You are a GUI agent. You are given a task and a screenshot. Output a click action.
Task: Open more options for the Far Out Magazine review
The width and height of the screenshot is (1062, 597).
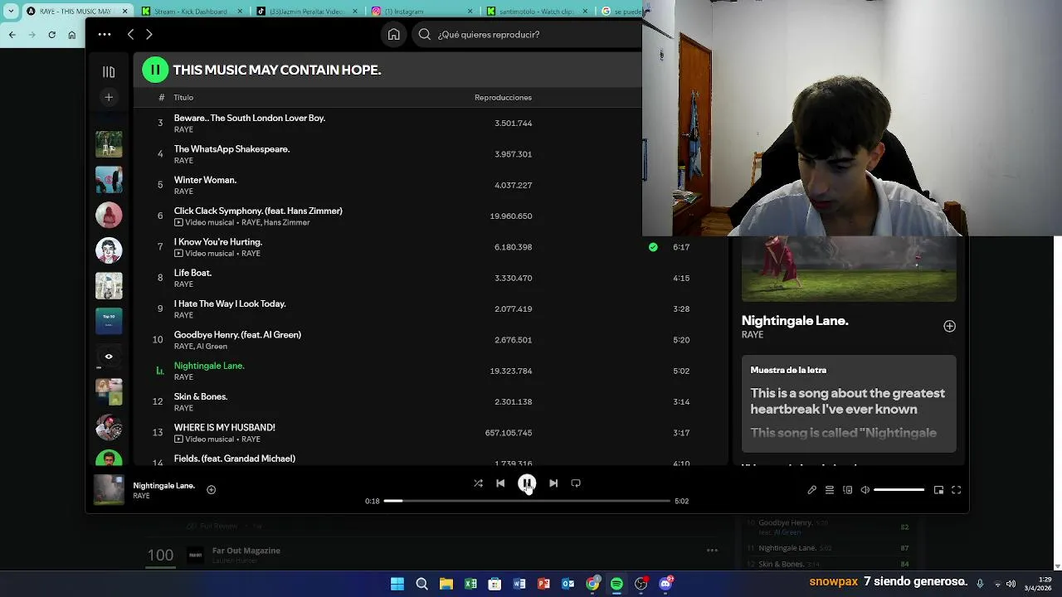pyautogui.click(x=712, y=551)
